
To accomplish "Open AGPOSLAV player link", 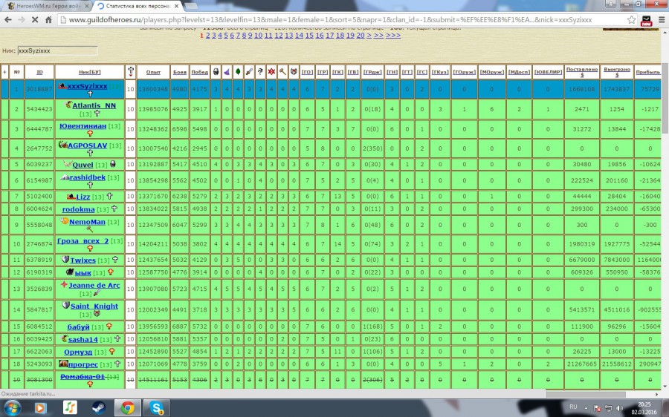I will pos(87,145).
